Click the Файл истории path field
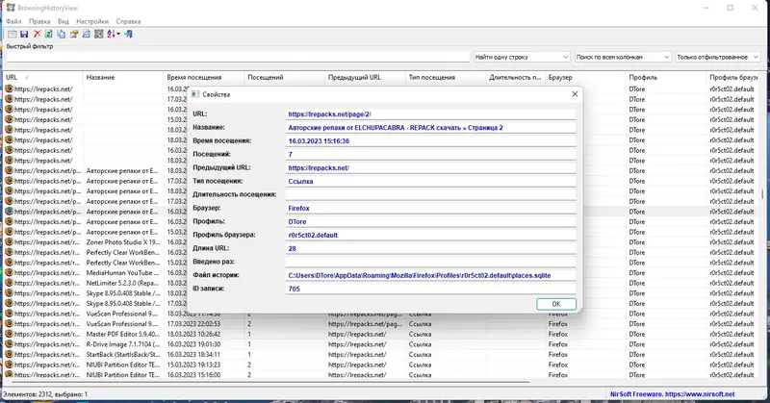 pyautogui.click(x=430, y=275)
